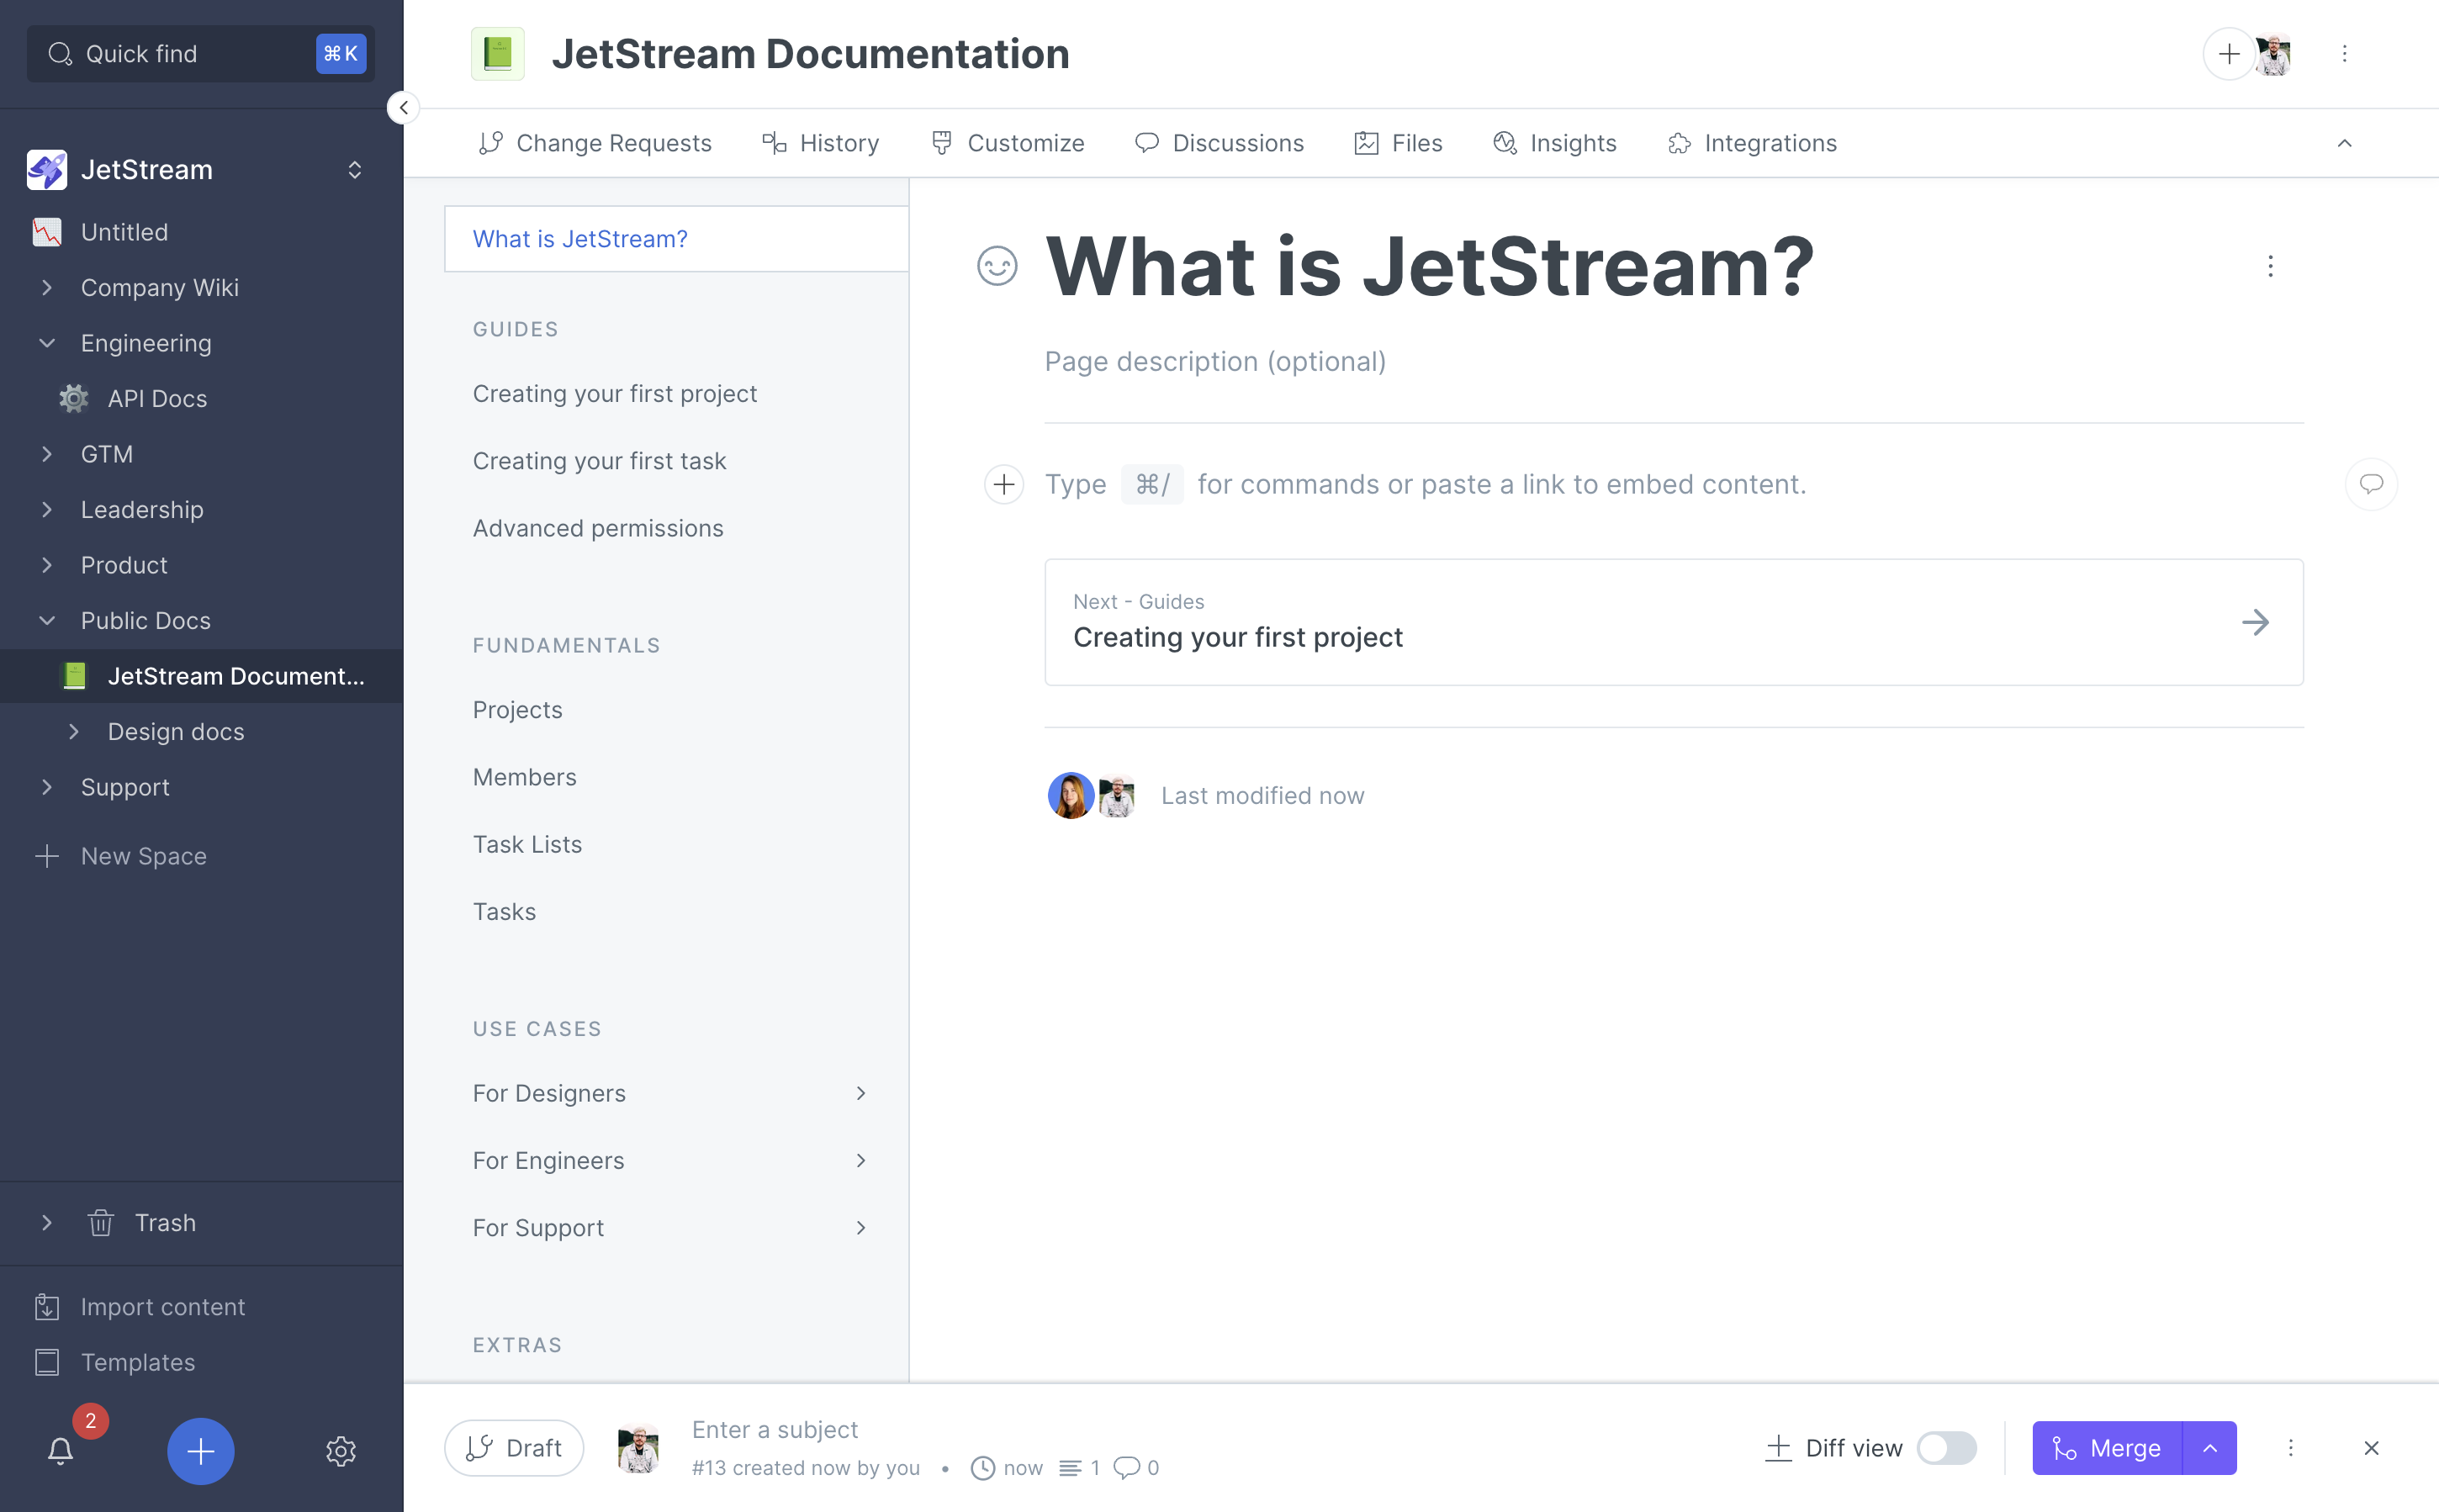This screenshot has width=2439, height=1512.
Task: Open the Discussions tab
Action: click(1219, 143)
